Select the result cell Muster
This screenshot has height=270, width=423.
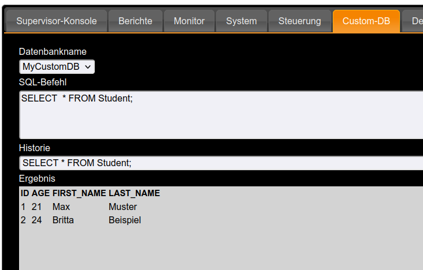123,207
